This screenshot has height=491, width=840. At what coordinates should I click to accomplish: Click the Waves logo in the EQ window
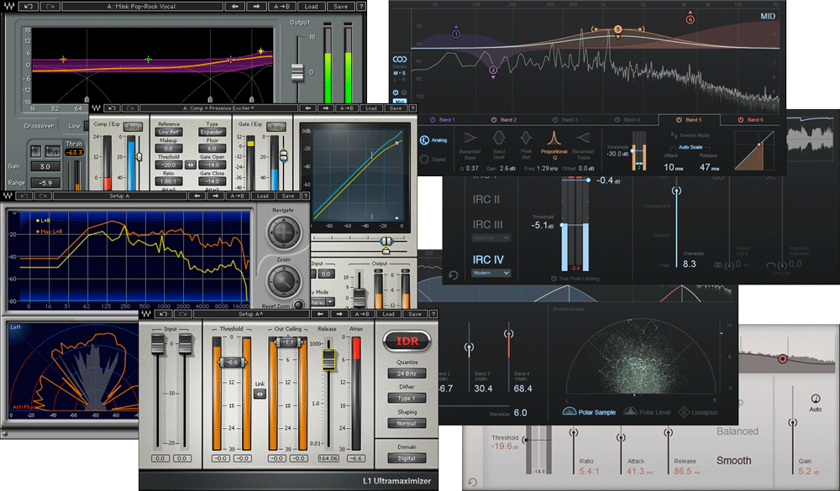[x=8, y=7]
